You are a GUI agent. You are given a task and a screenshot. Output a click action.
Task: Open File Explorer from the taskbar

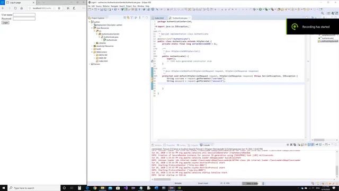(102, 188)
